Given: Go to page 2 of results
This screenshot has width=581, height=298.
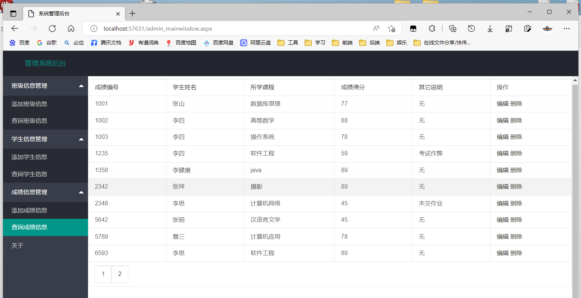Looking at the screenshot, I should [x=120, y=274].
